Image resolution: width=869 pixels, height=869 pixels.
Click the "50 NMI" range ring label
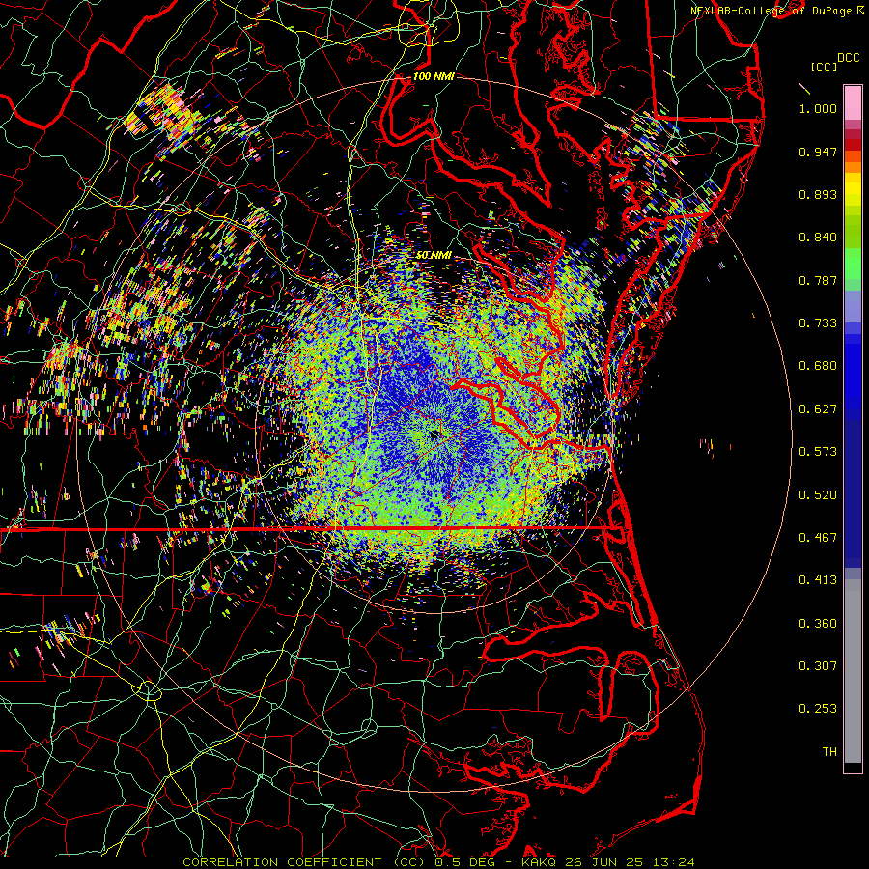click(434, 255)
